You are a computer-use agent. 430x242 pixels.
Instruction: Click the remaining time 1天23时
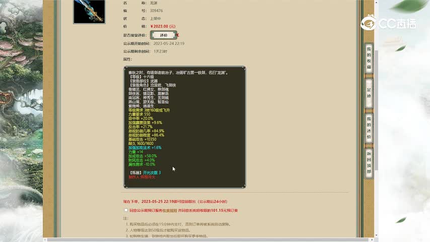(161, 51)
